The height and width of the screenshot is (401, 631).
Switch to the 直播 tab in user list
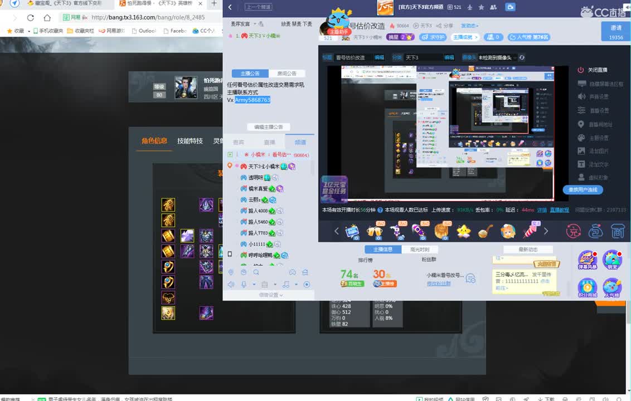[269, 142]
